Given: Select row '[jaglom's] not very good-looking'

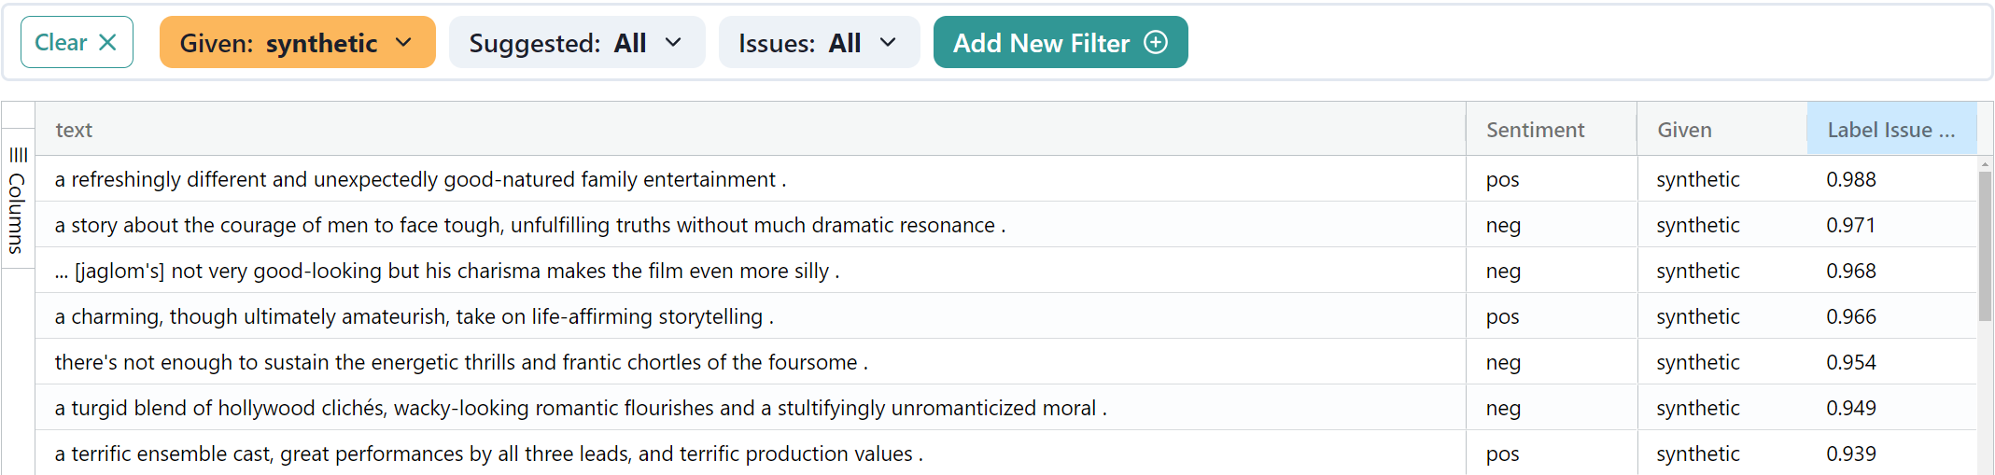Looking at the screenshot, I should coord(1006,271).
